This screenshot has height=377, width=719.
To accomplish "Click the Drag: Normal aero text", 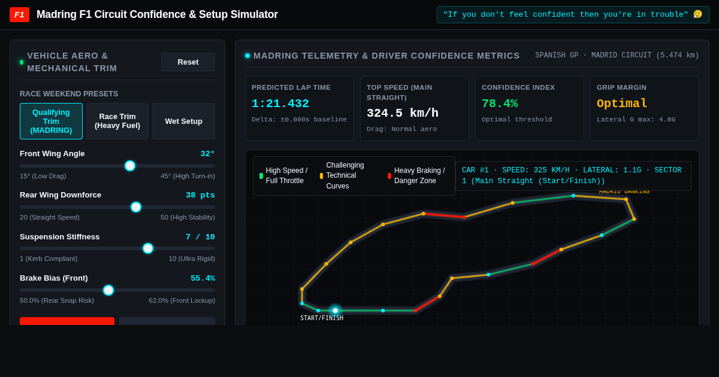I will point(402,129).
